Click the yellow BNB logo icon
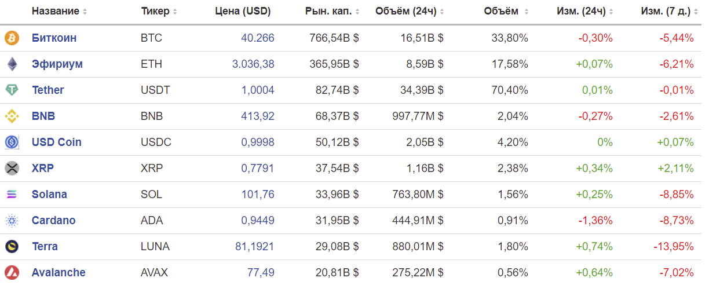The image size is (709, 285). (x=12, y=116)
